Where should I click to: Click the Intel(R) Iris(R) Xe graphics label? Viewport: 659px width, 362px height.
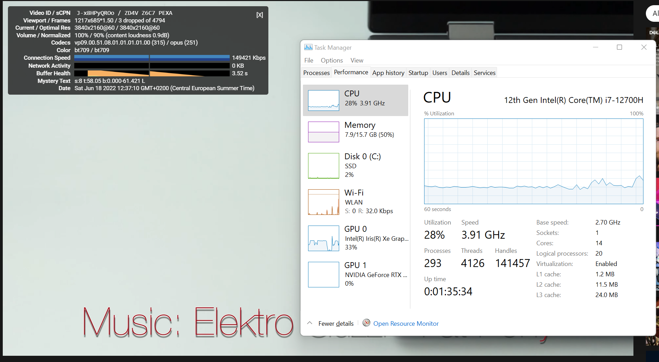click(x=377, y=239)
